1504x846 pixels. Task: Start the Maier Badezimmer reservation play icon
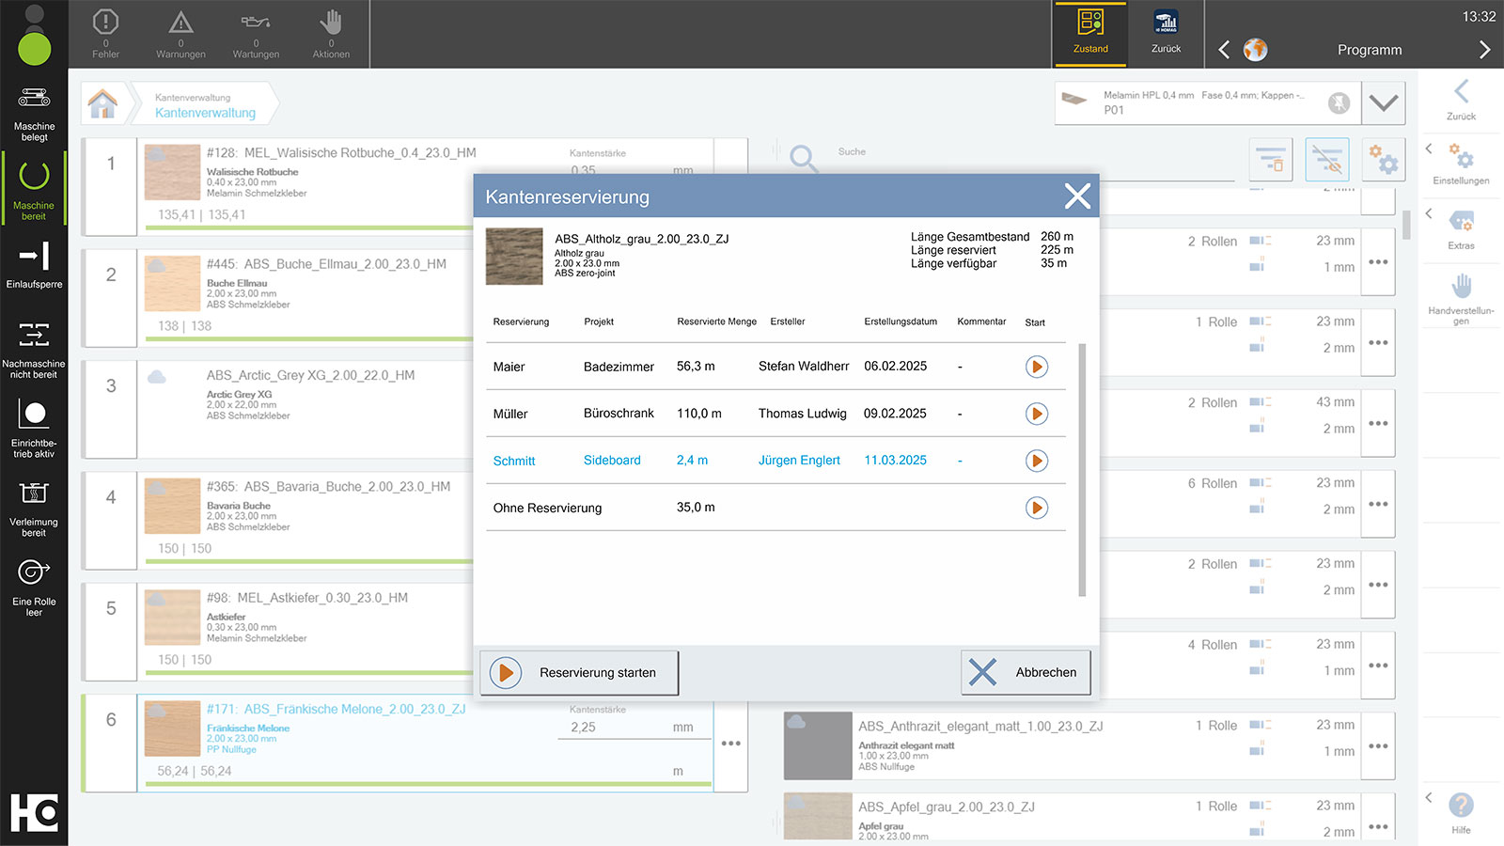tap(1036, 367)
